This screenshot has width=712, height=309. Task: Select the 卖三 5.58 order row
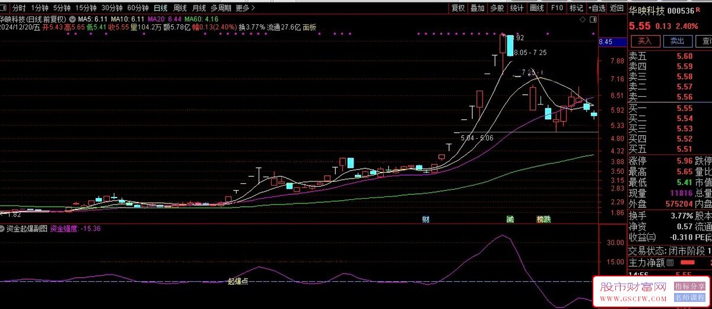[x=670, y=77]
